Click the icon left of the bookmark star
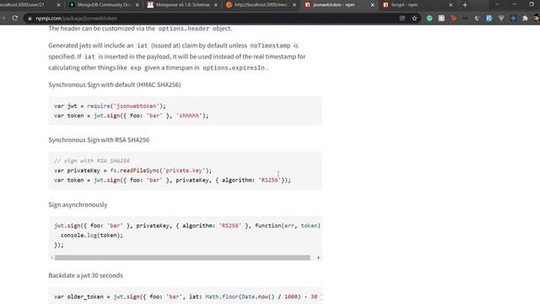The height and width of the screenshot is (304, 540). pyautogui.click(x=402, y=19)
